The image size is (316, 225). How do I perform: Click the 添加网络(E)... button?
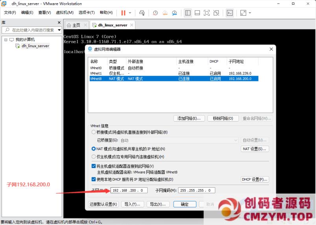click(x=189, y=118)
